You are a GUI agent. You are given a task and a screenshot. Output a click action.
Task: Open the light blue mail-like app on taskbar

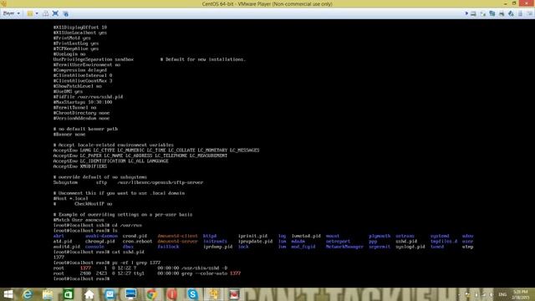pos(110,294)
